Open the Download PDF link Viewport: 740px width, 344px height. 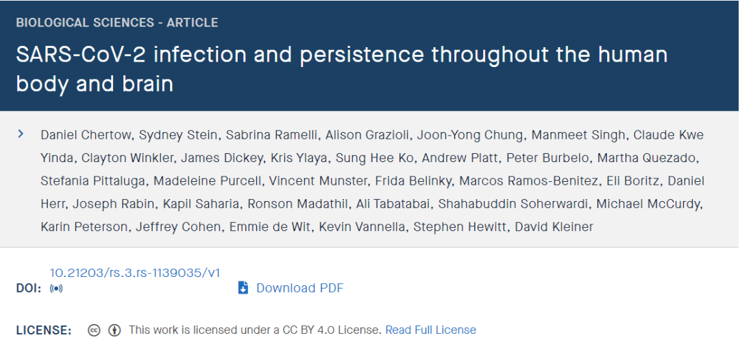299,288
